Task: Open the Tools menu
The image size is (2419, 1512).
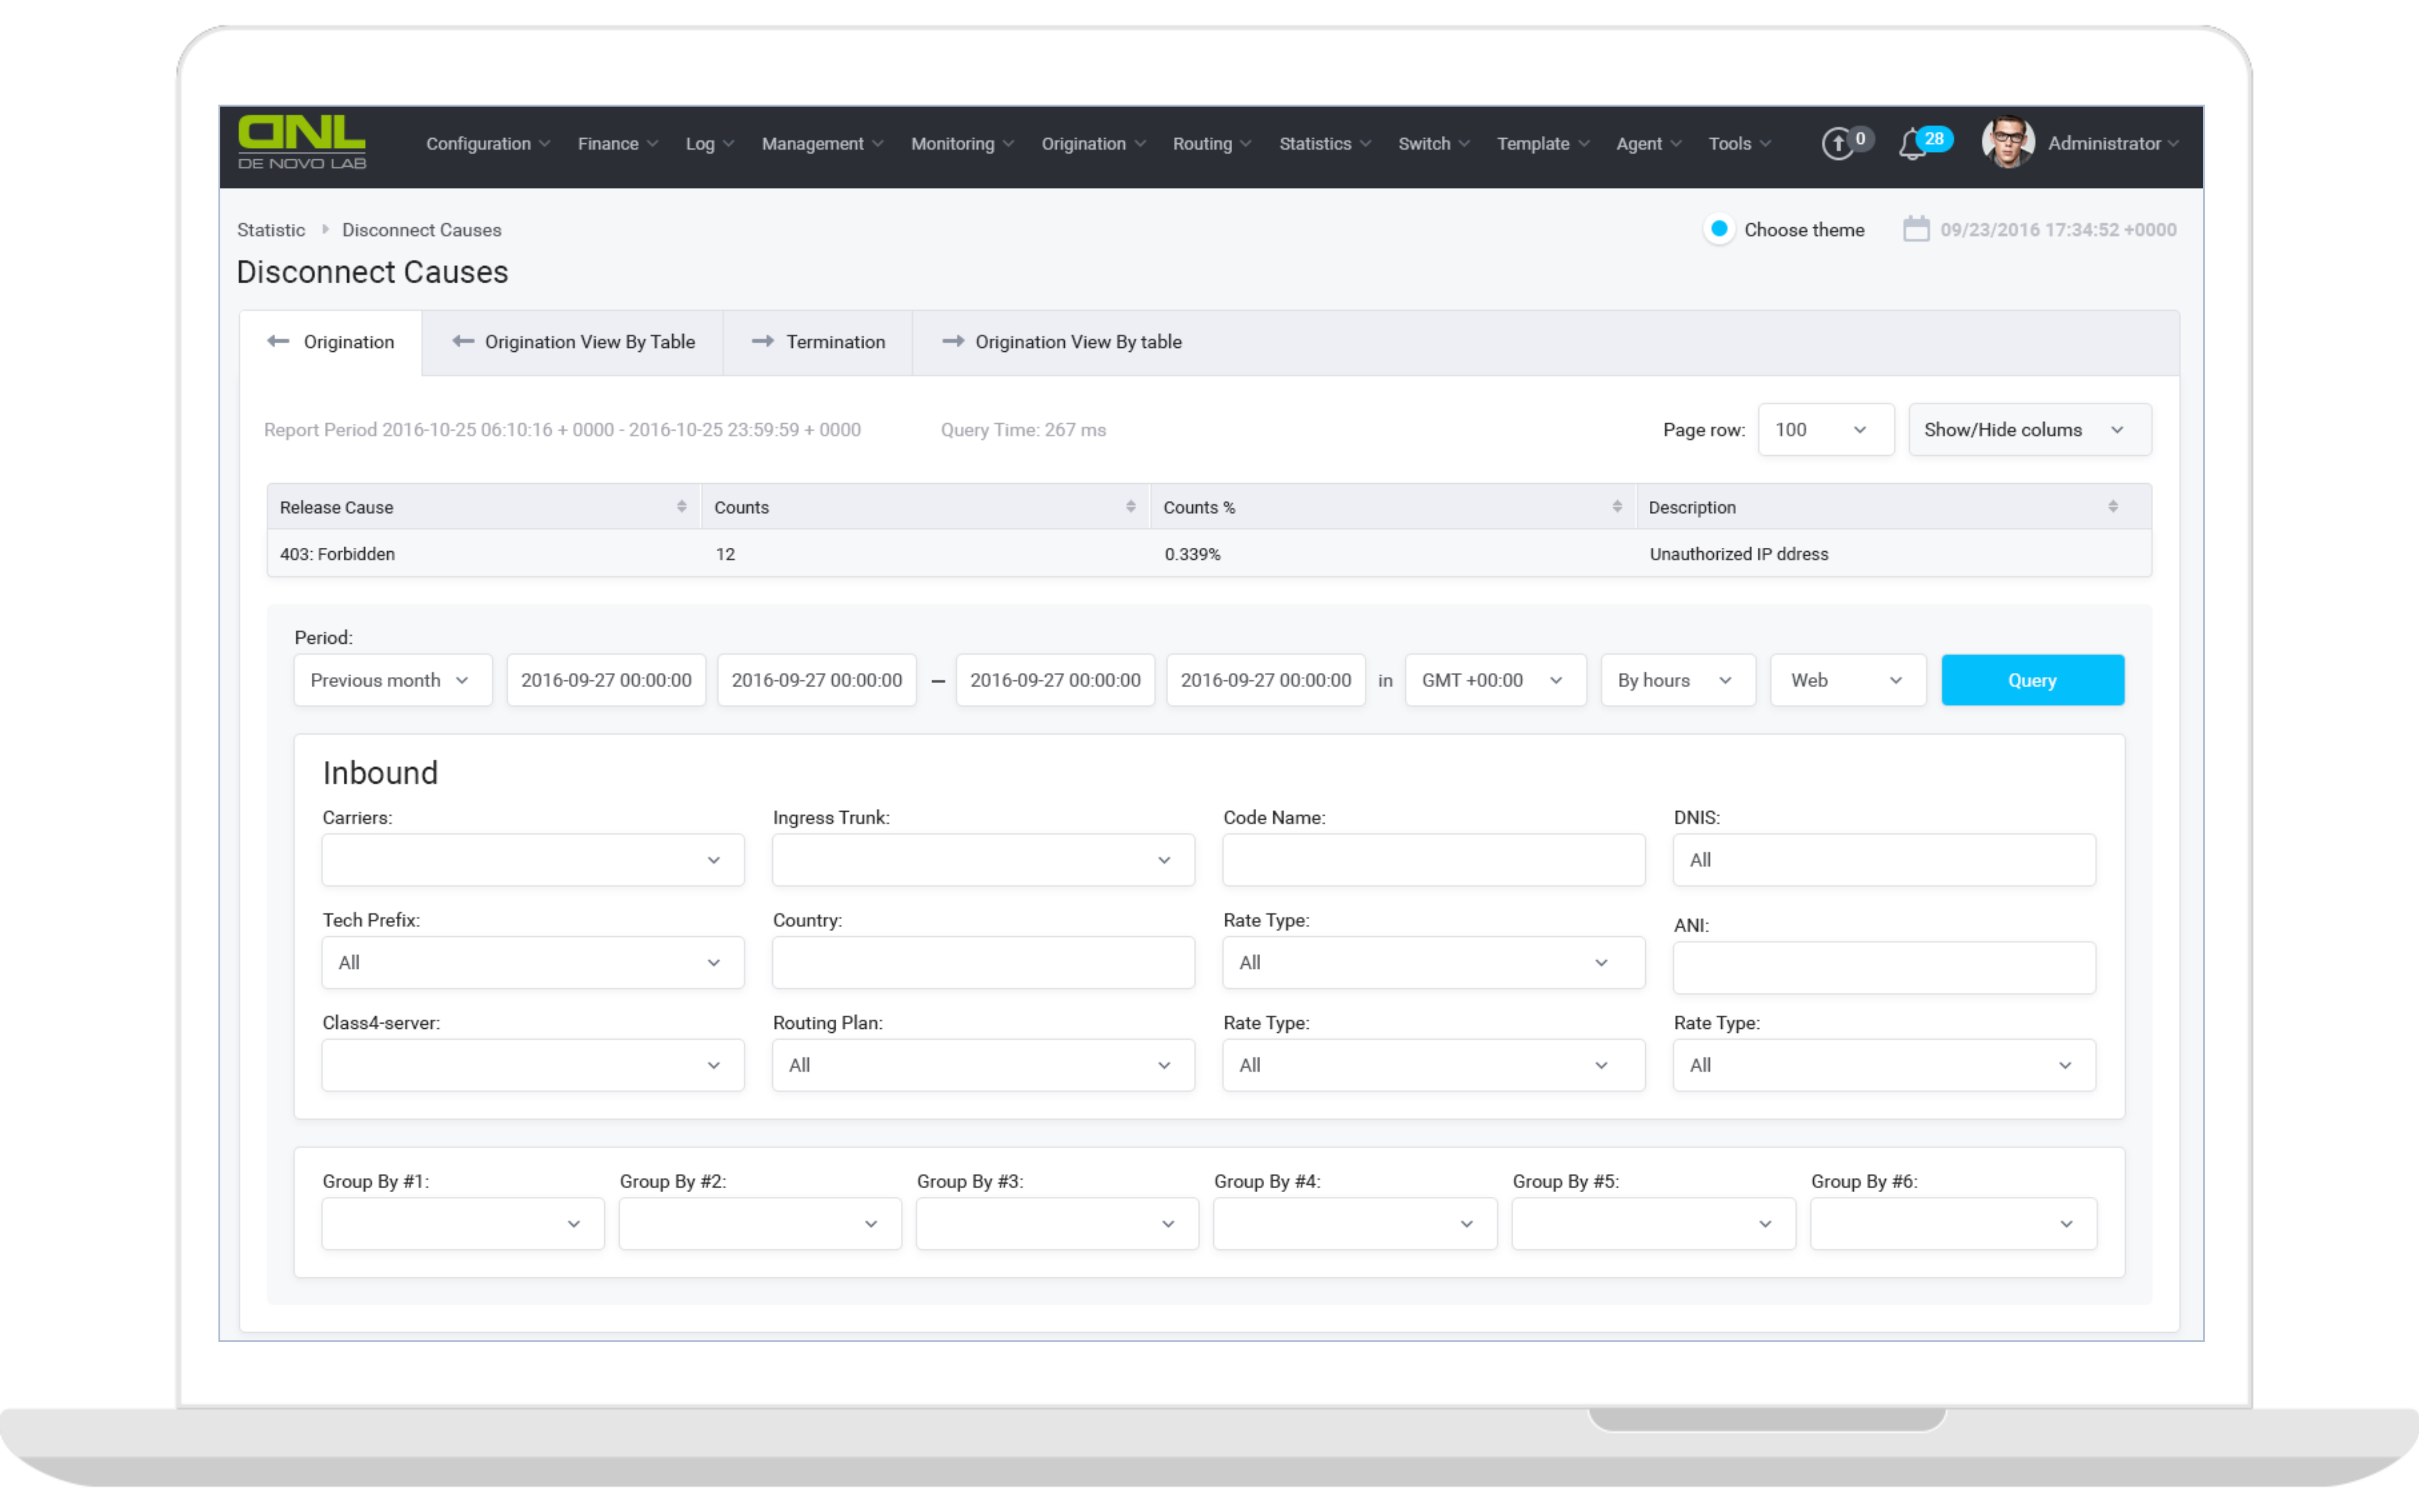Action: coord(1739,144)
